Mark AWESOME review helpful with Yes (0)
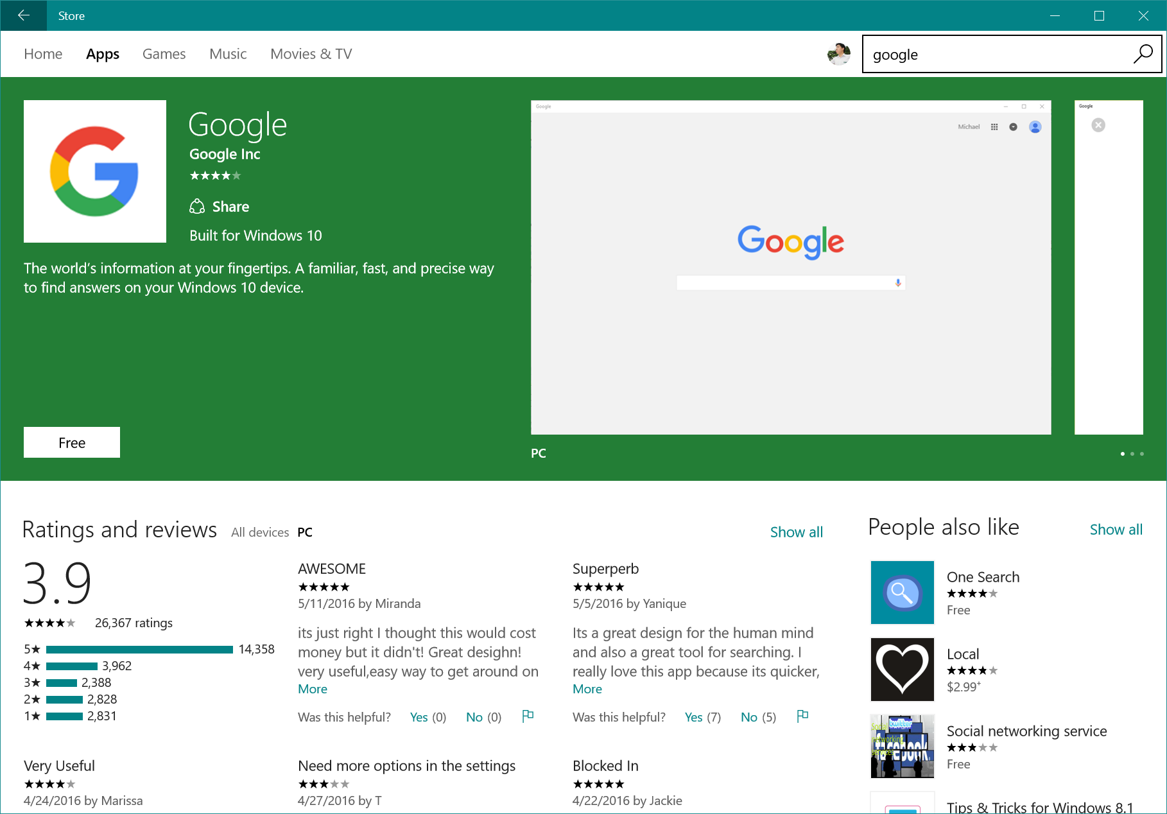The image size is (1167, 814). [428, 717]
